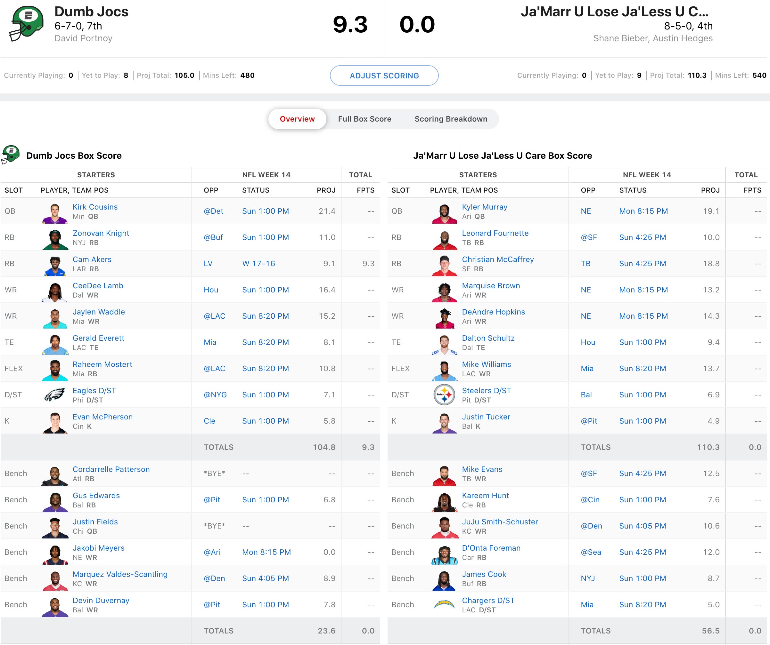Open Marquez Valdes-Scantling's profile link
This screenshot has height=645, width=770.
pyautogui.click(x=120, y=574)
